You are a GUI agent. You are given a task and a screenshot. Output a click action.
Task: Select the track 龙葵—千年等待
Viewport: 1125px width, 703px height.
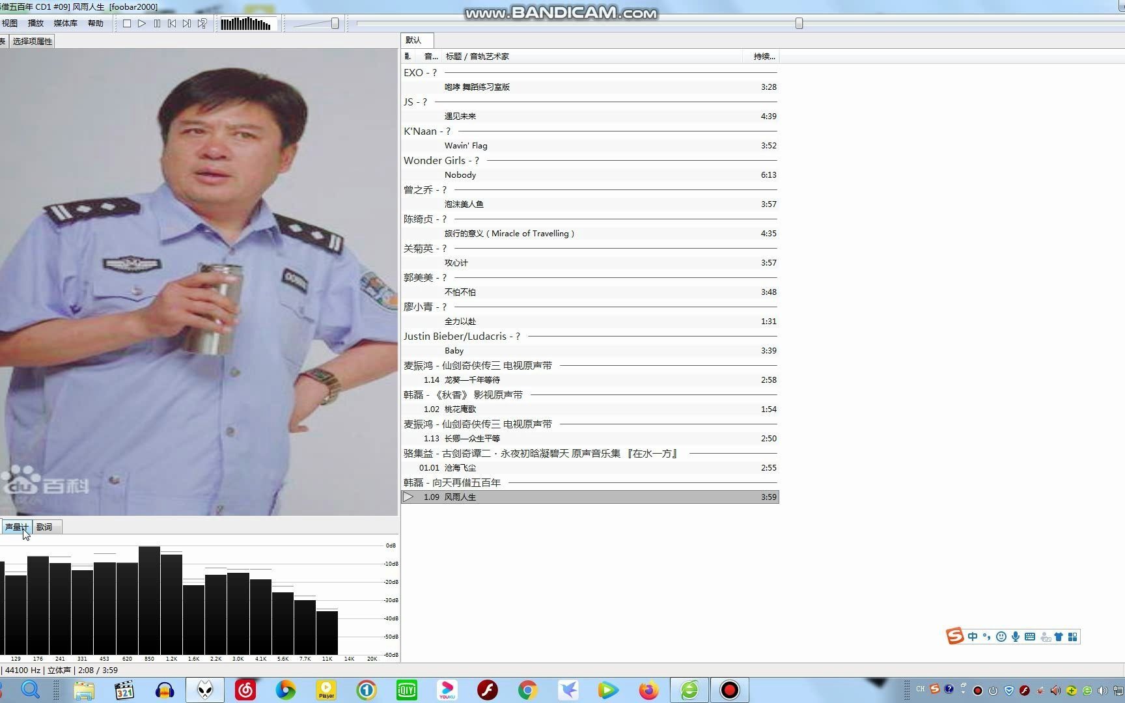[x=590, y=379]
